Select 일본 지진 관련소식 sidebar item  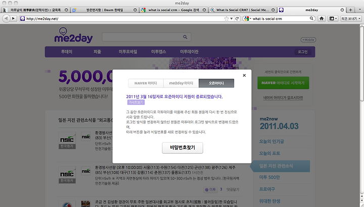click(280, 166)
